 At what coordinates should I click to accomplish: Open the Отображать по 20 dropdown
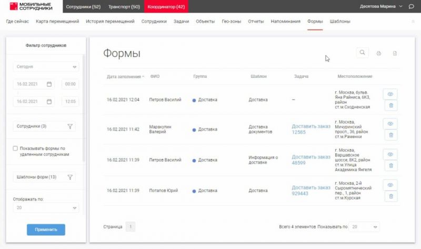click(x=74, y=208)
